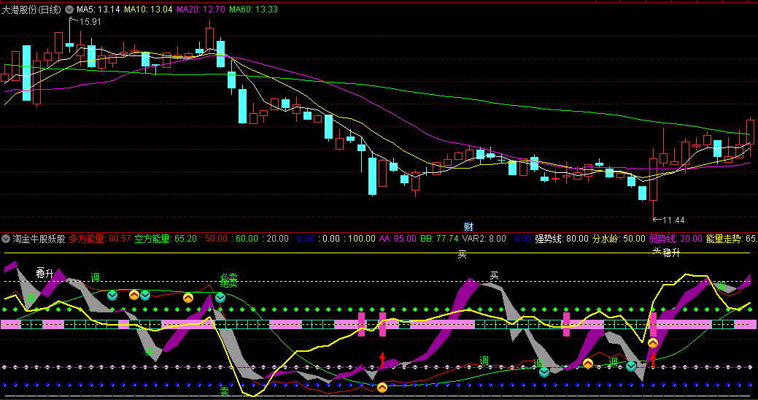Screen dimensions: 758x400
Task: Select the MA10: 13.04 label
Action: 148,9
